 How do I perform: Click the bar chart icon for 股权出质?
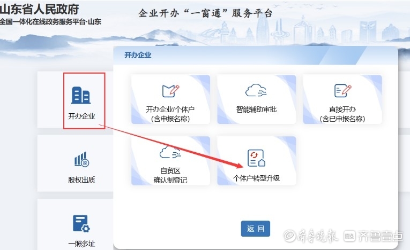tap(81, 159)
